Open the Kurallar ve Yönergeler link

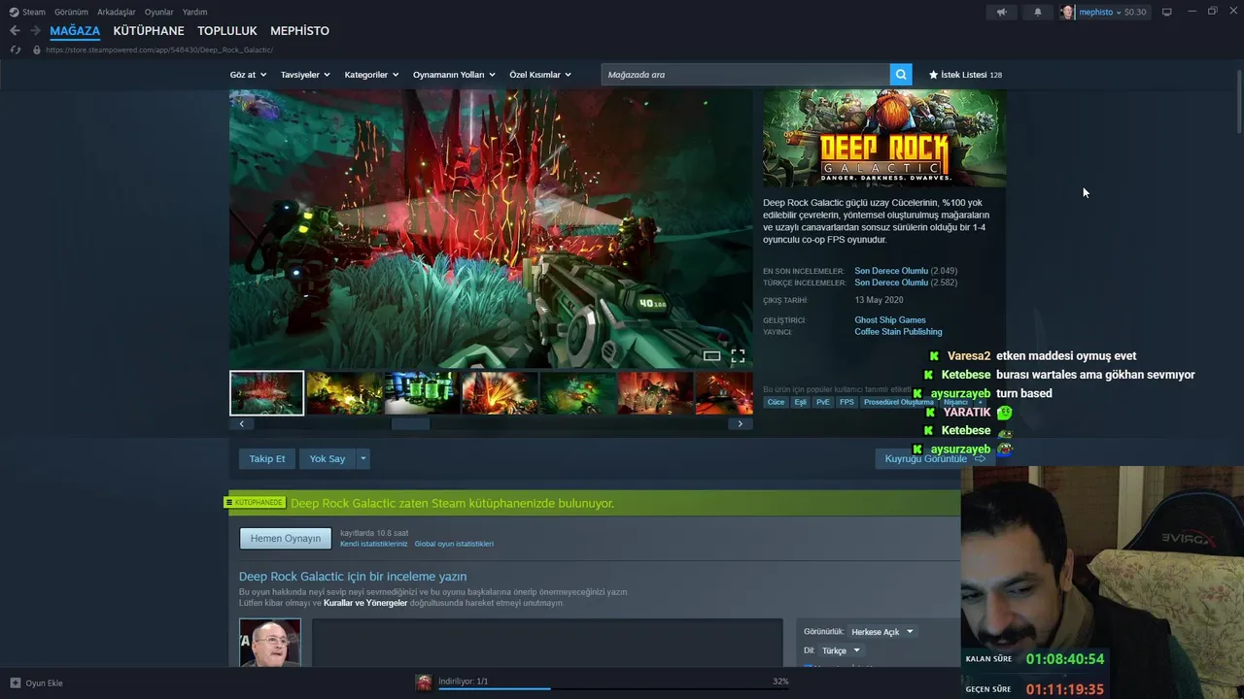[365, 603]
